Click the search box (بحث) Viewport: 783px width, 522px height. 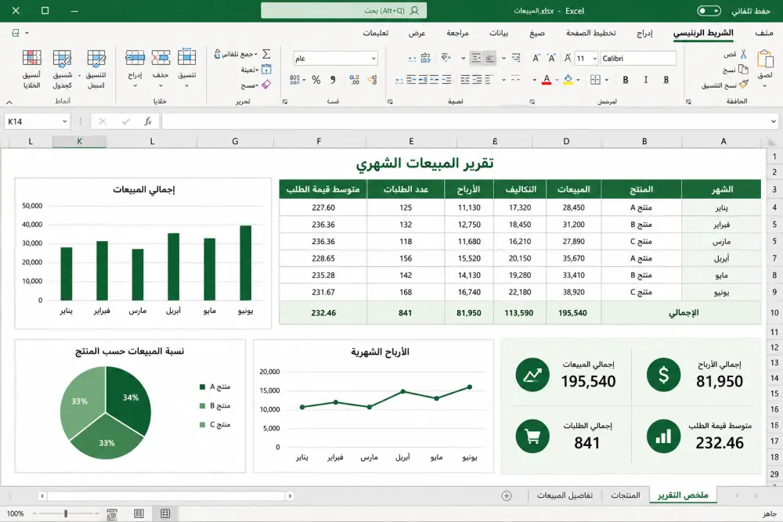tap(344, 10)
